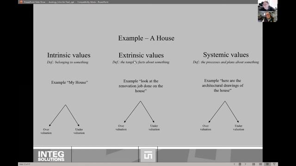Click the slide counter in the status bar

point(25,164)
